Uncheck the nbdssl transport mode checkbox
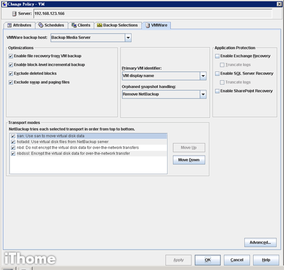284x270 pixels. click(13, 153)
